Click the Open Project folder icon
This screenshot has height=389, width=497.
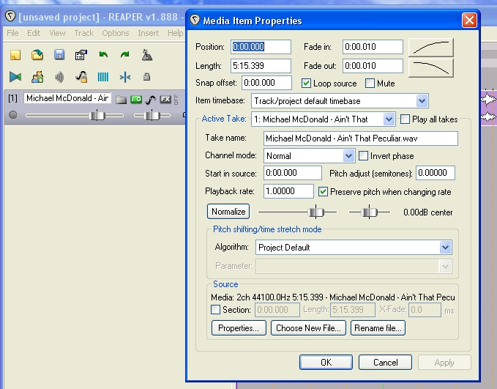pyautogui.click(x=37, y=55)
